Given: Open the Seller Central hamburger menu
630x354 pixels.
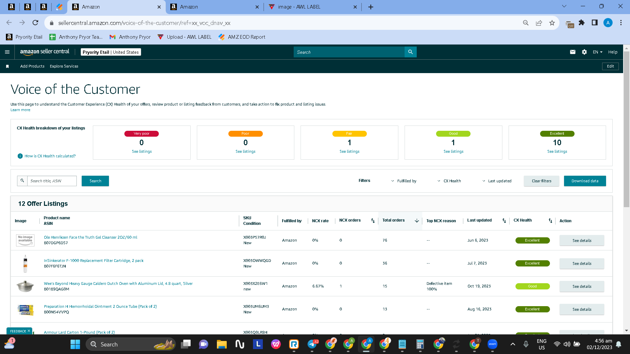Looking at the screenshot, I should (7, 52).
